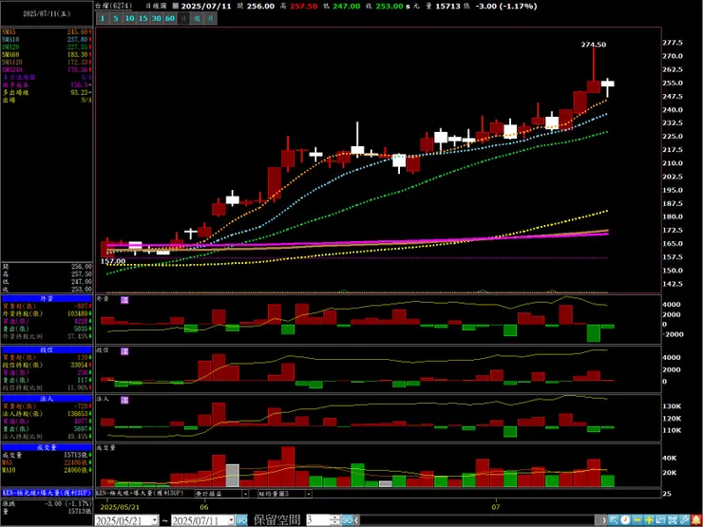The width and height of the screenshot is (703, 527).
Task: Select the weekly (週) timeframe button
Action: click(x=197, y=18)
